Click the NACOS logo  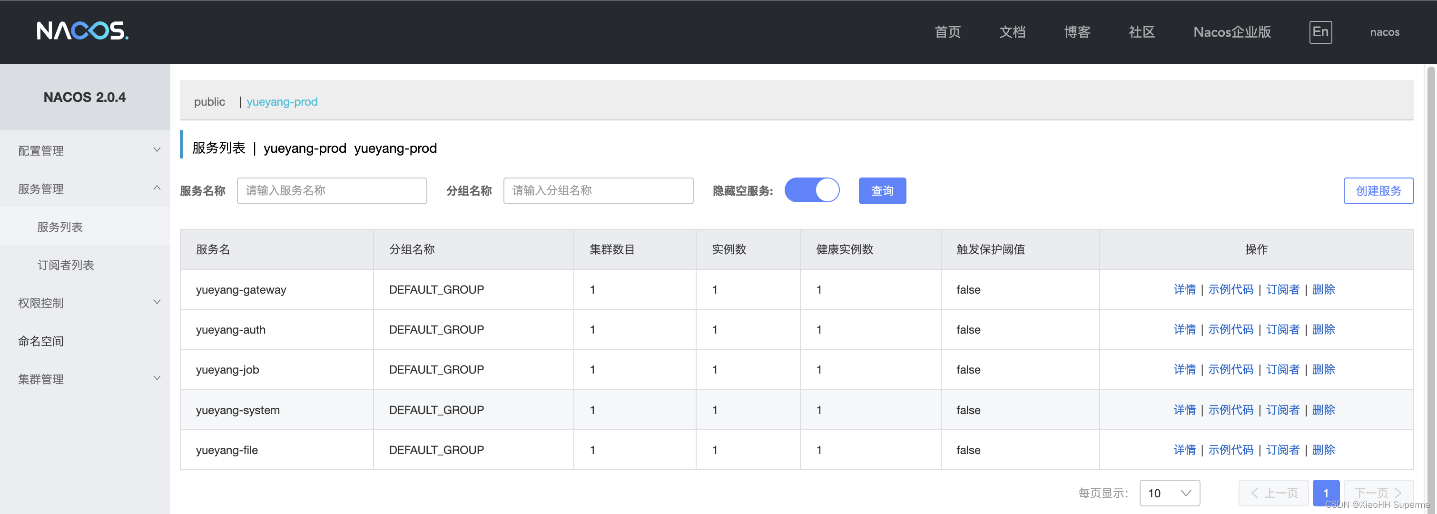[83, 30]
